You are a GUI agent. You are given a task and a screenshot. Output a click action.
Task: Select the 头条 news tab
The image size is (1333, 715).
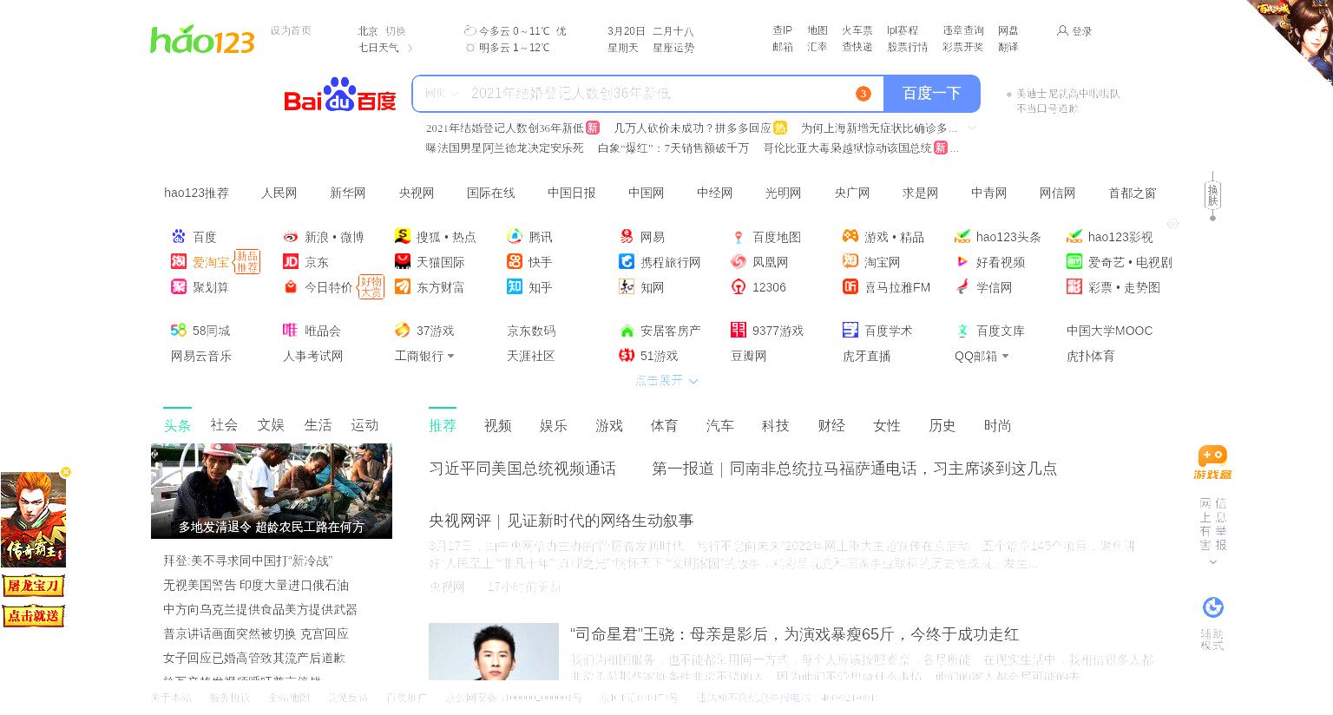177,425
